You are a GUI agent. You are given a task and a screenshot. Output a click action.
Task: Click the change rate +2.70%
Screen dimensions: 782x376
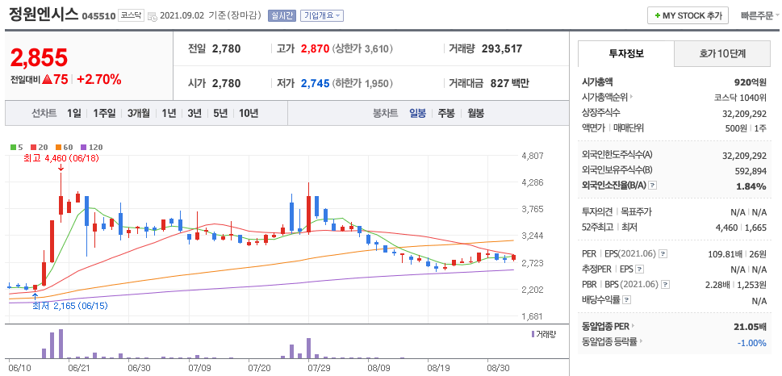(x=98, y=79)
